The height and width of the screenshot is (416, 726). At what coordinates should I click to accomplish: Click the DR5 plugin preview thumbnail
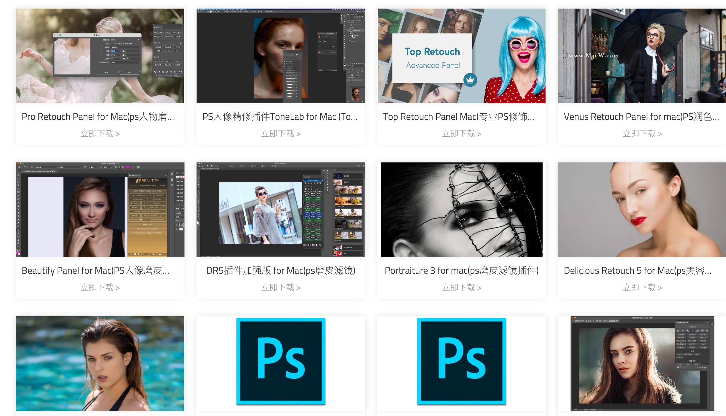[281, 209]
